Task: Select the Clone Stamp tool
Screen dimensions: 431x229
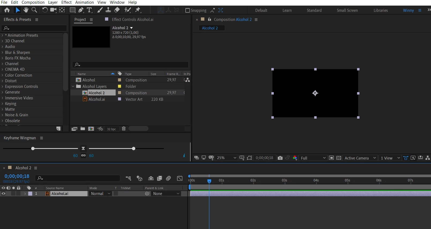Action: (x=108, y=10)
